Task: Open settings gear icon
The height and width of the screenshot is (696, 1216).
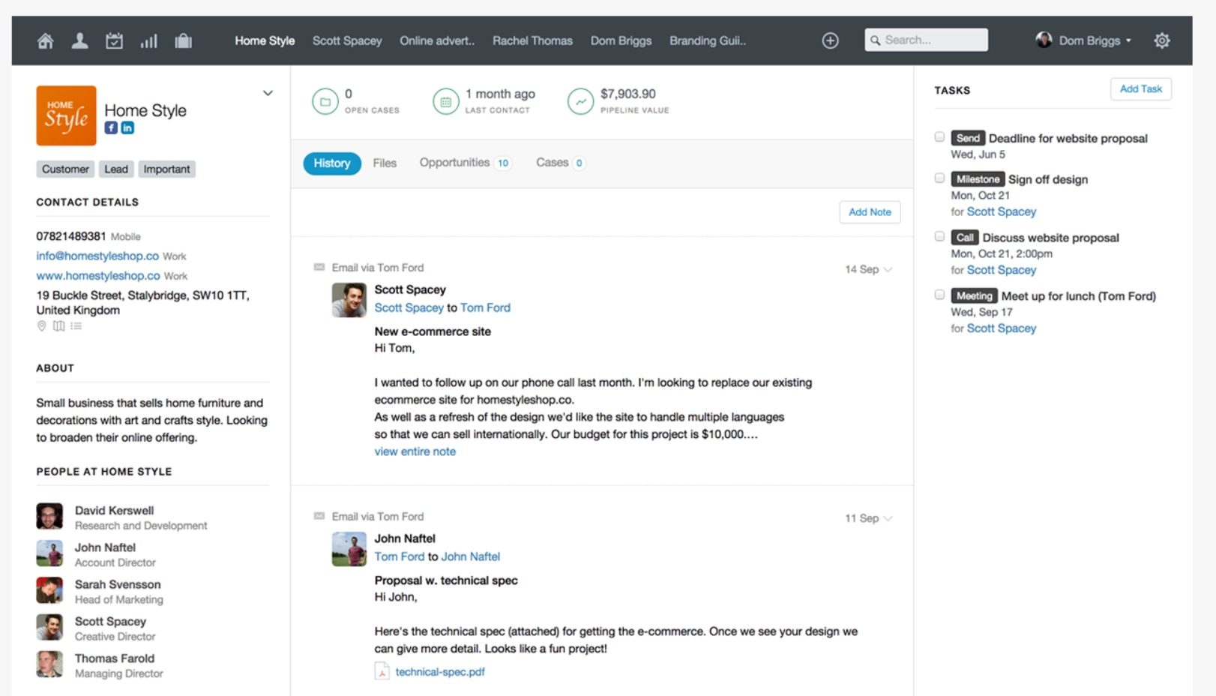Action: [1161, 40]
